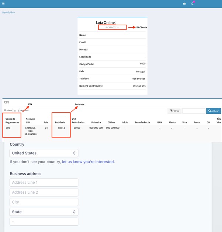Click the RICARDO2132 client ID field

(x=112, y=27)
